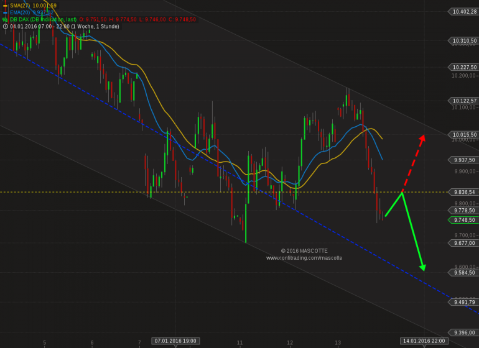Click the 10.100,00 price axis label
Image resolution: width=479 pixels, height=348 pixels.
(463, 108)
